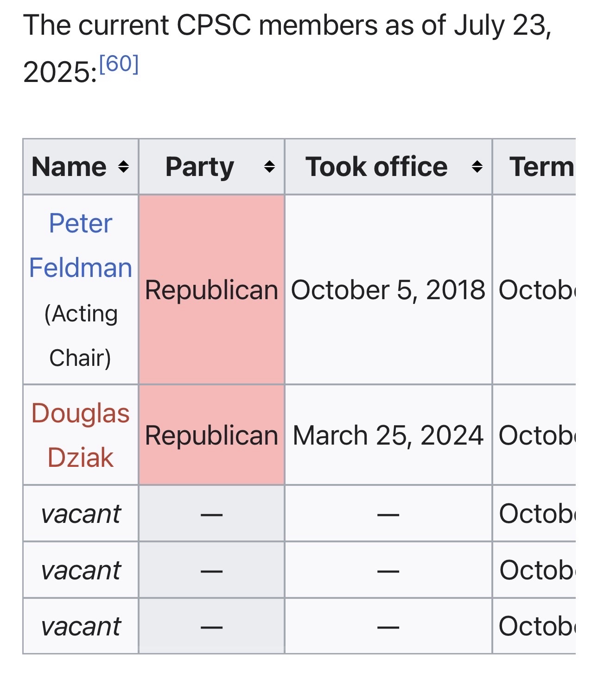Click the "Name" header text
The image size is (598, 685).
click(x=69, y=167)
